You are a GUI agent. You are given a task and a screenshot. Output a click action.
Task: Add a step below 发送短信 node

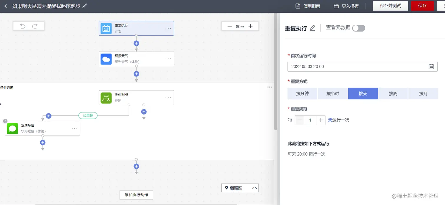tap(43, 143)
